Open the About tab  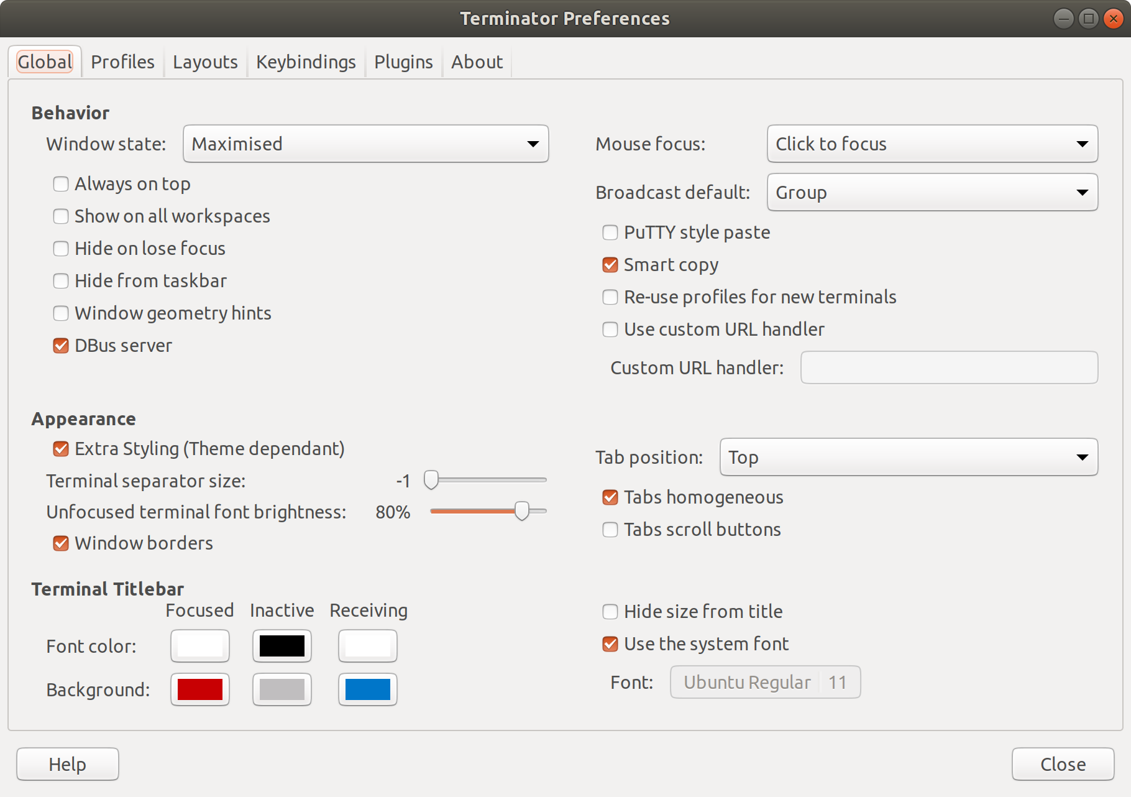point(477,62)
